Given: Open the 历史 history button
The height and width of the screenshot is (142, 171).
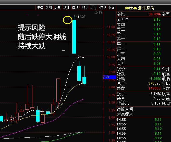Looking at the screenshot, I should [58, 7].
